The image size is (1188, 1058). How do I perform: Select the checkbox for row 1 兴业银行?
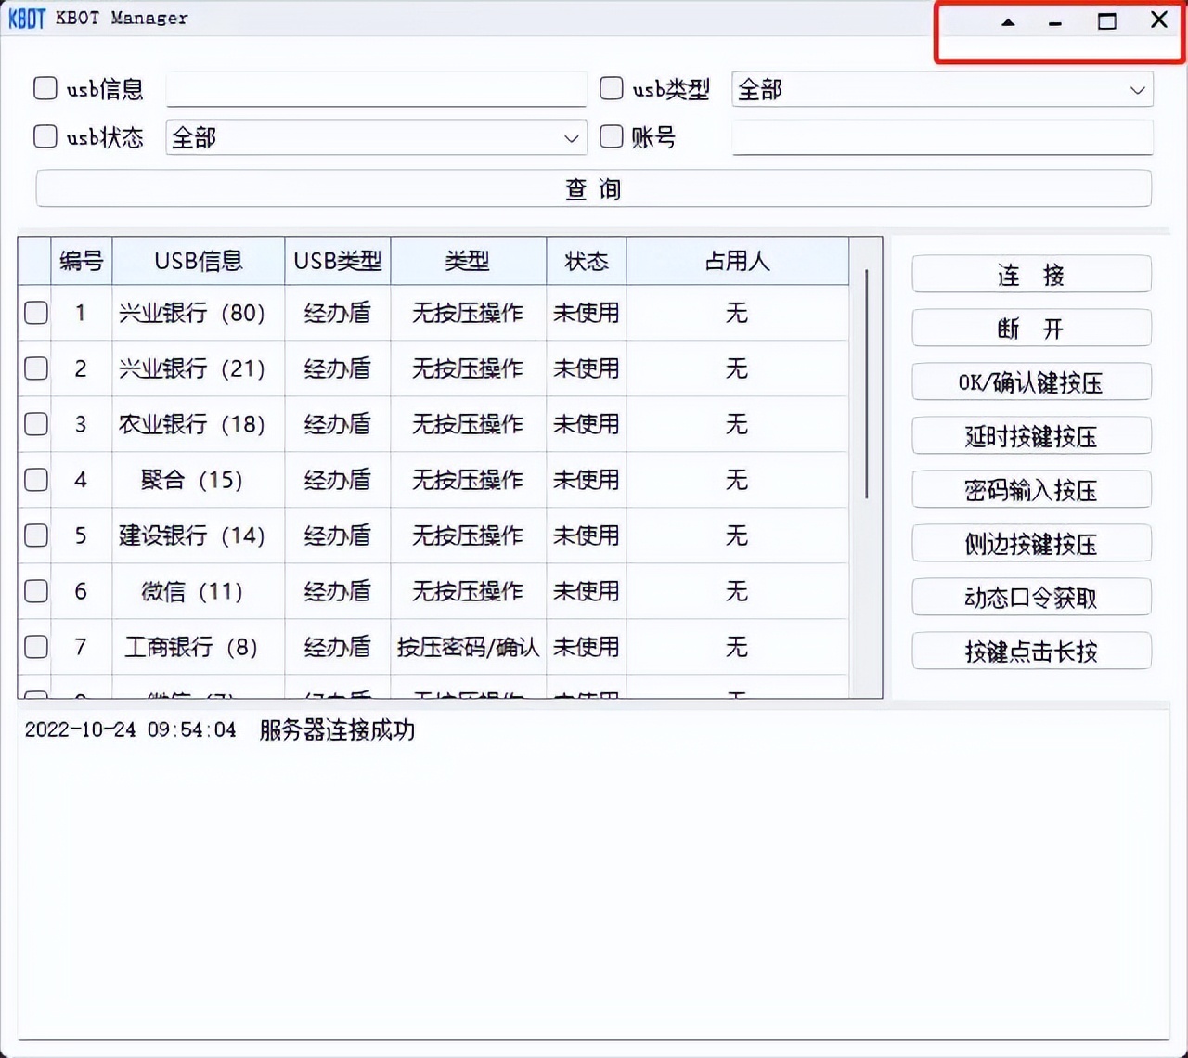(34, 313)
